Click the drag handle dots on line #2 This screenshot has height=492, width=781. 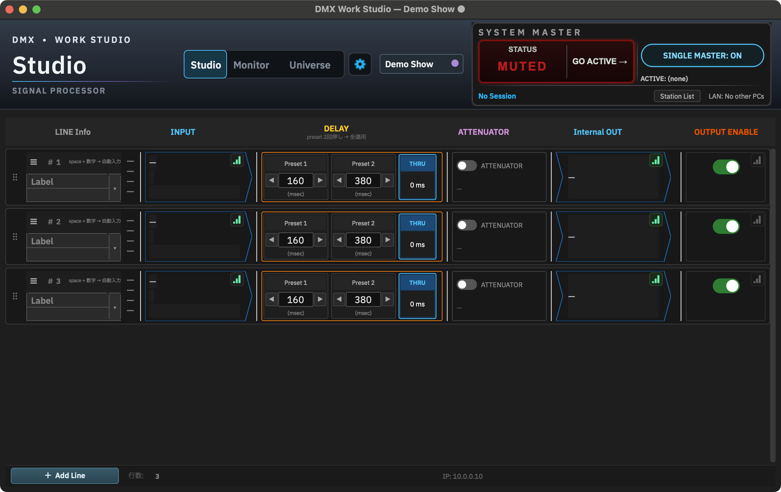coord(15,237)
